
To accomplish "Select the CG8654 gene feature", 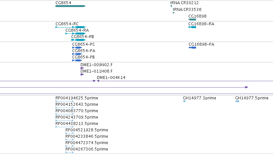I will pyautogui.click(x=63, y=3).
